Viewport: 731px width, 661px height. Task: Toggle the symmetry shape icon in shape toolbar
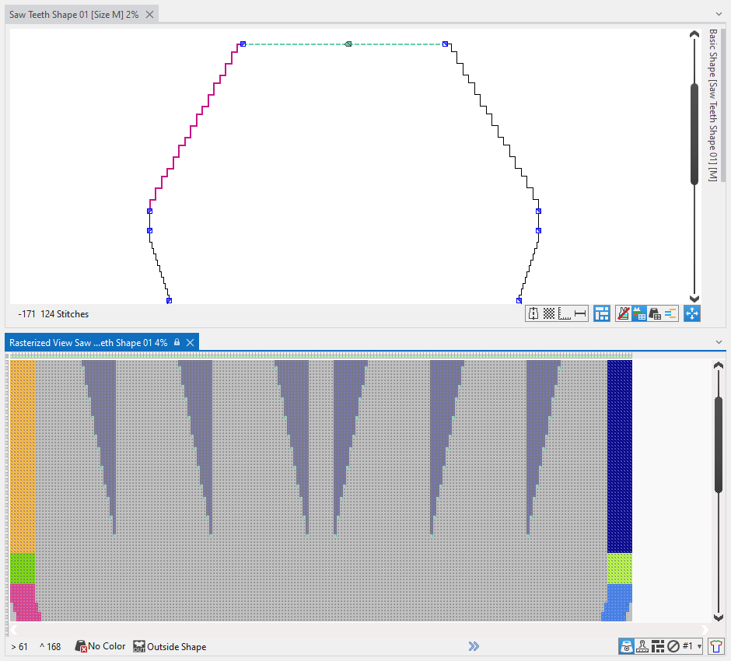[533, 313]
